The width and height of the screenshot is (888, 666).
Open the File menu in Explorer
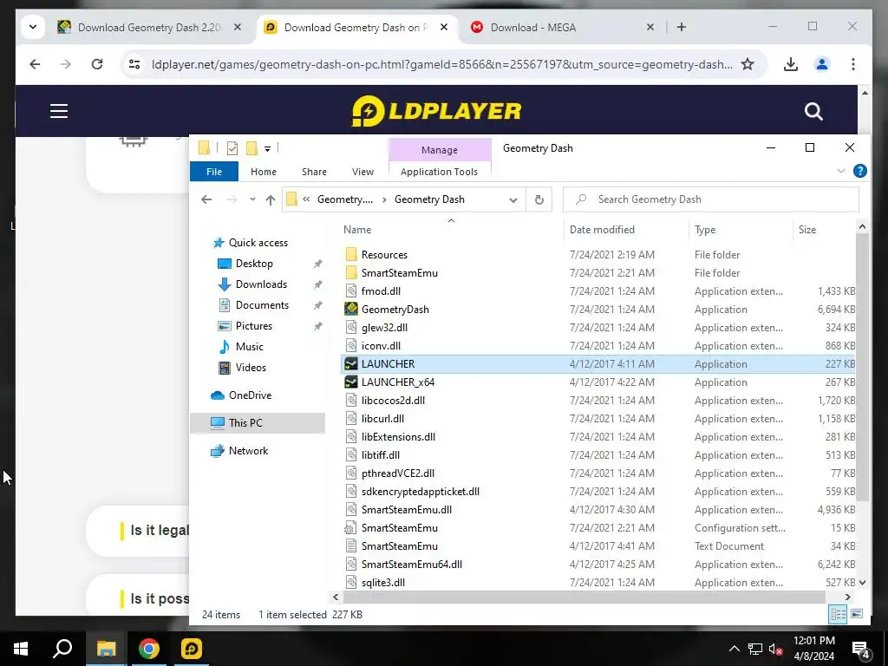coord(214,172)
